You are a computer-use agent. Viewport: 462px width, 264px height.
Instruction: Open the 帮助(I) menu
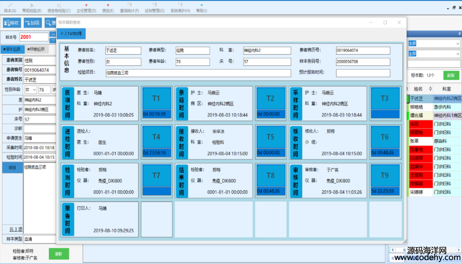pos(202,8)
